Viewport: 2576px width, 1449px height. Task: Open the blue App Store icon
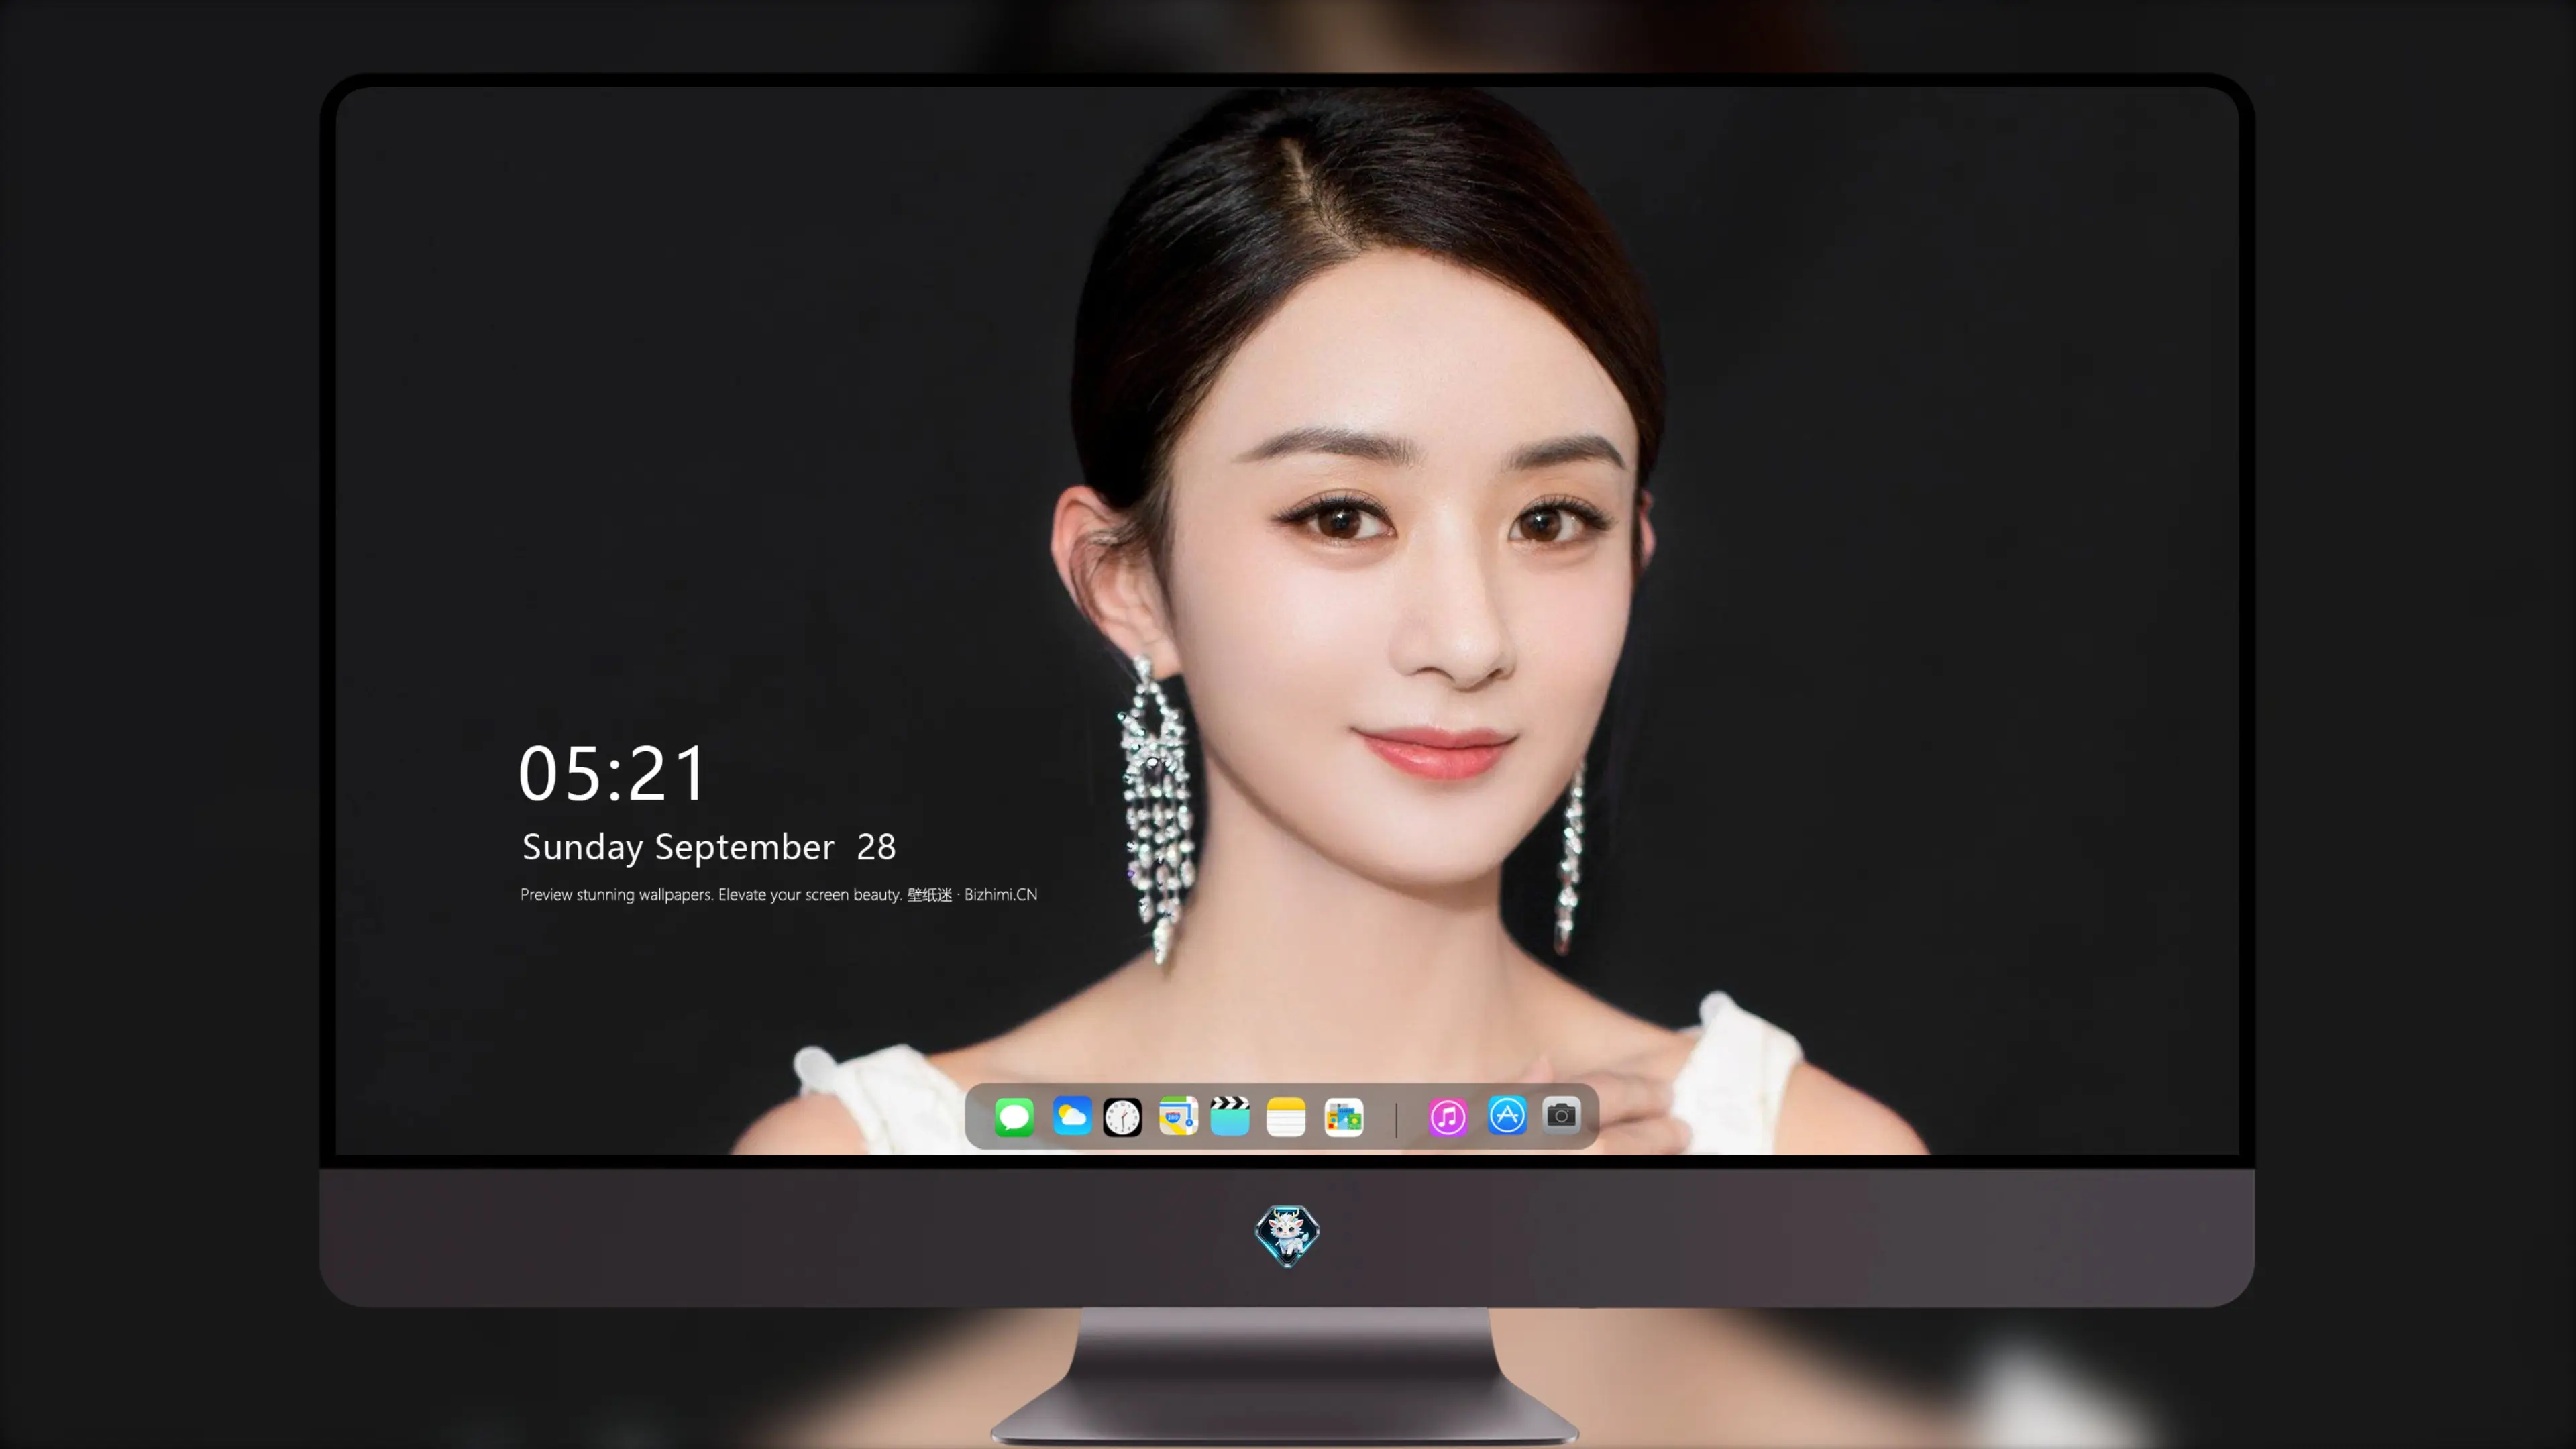point(1507,1115)
